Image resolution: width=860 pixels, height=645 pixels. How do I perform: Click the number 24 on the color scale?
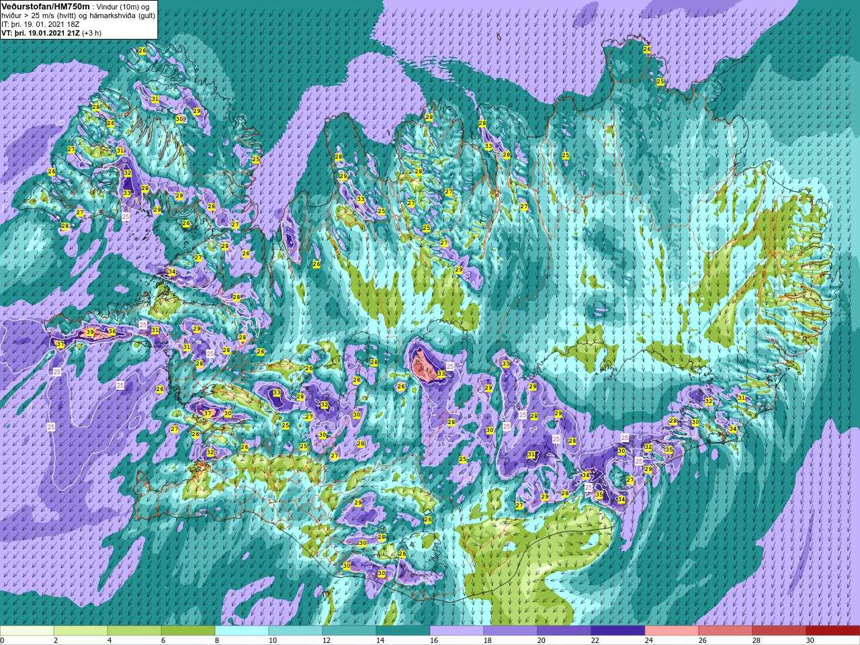click(x=648, y=640)
